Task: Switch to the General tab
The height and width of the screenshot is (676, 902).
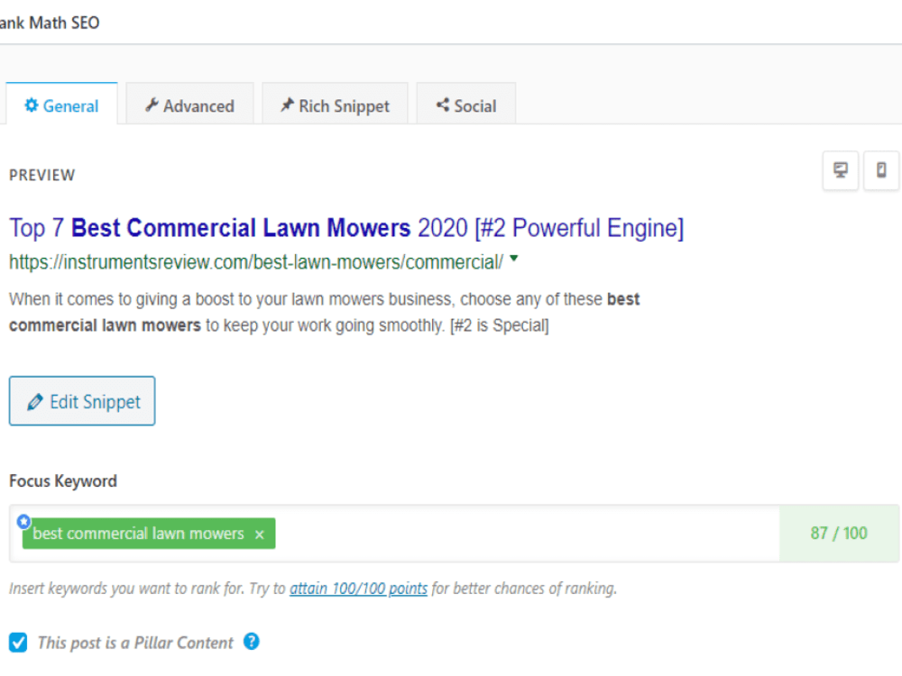Action: [61, 105]
